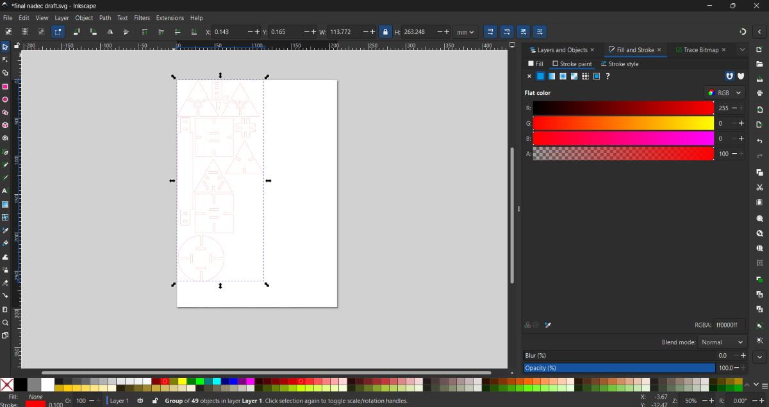
Task: Open the Extensions menu
Action: 170,18
